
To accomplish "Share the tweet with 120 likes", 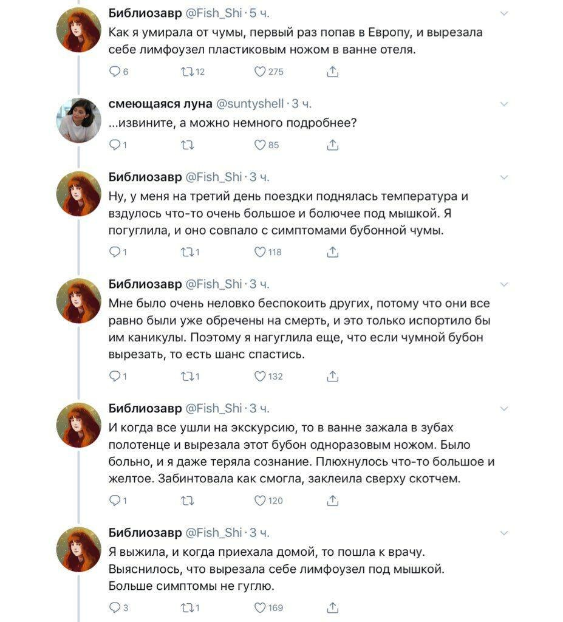I will tap(332, 501).
